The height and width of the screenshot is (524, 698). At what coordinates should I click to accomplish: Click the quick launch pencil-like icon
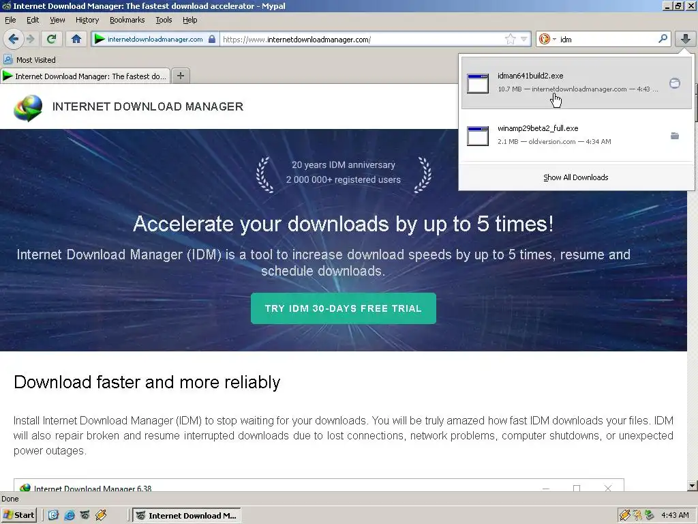101,515
